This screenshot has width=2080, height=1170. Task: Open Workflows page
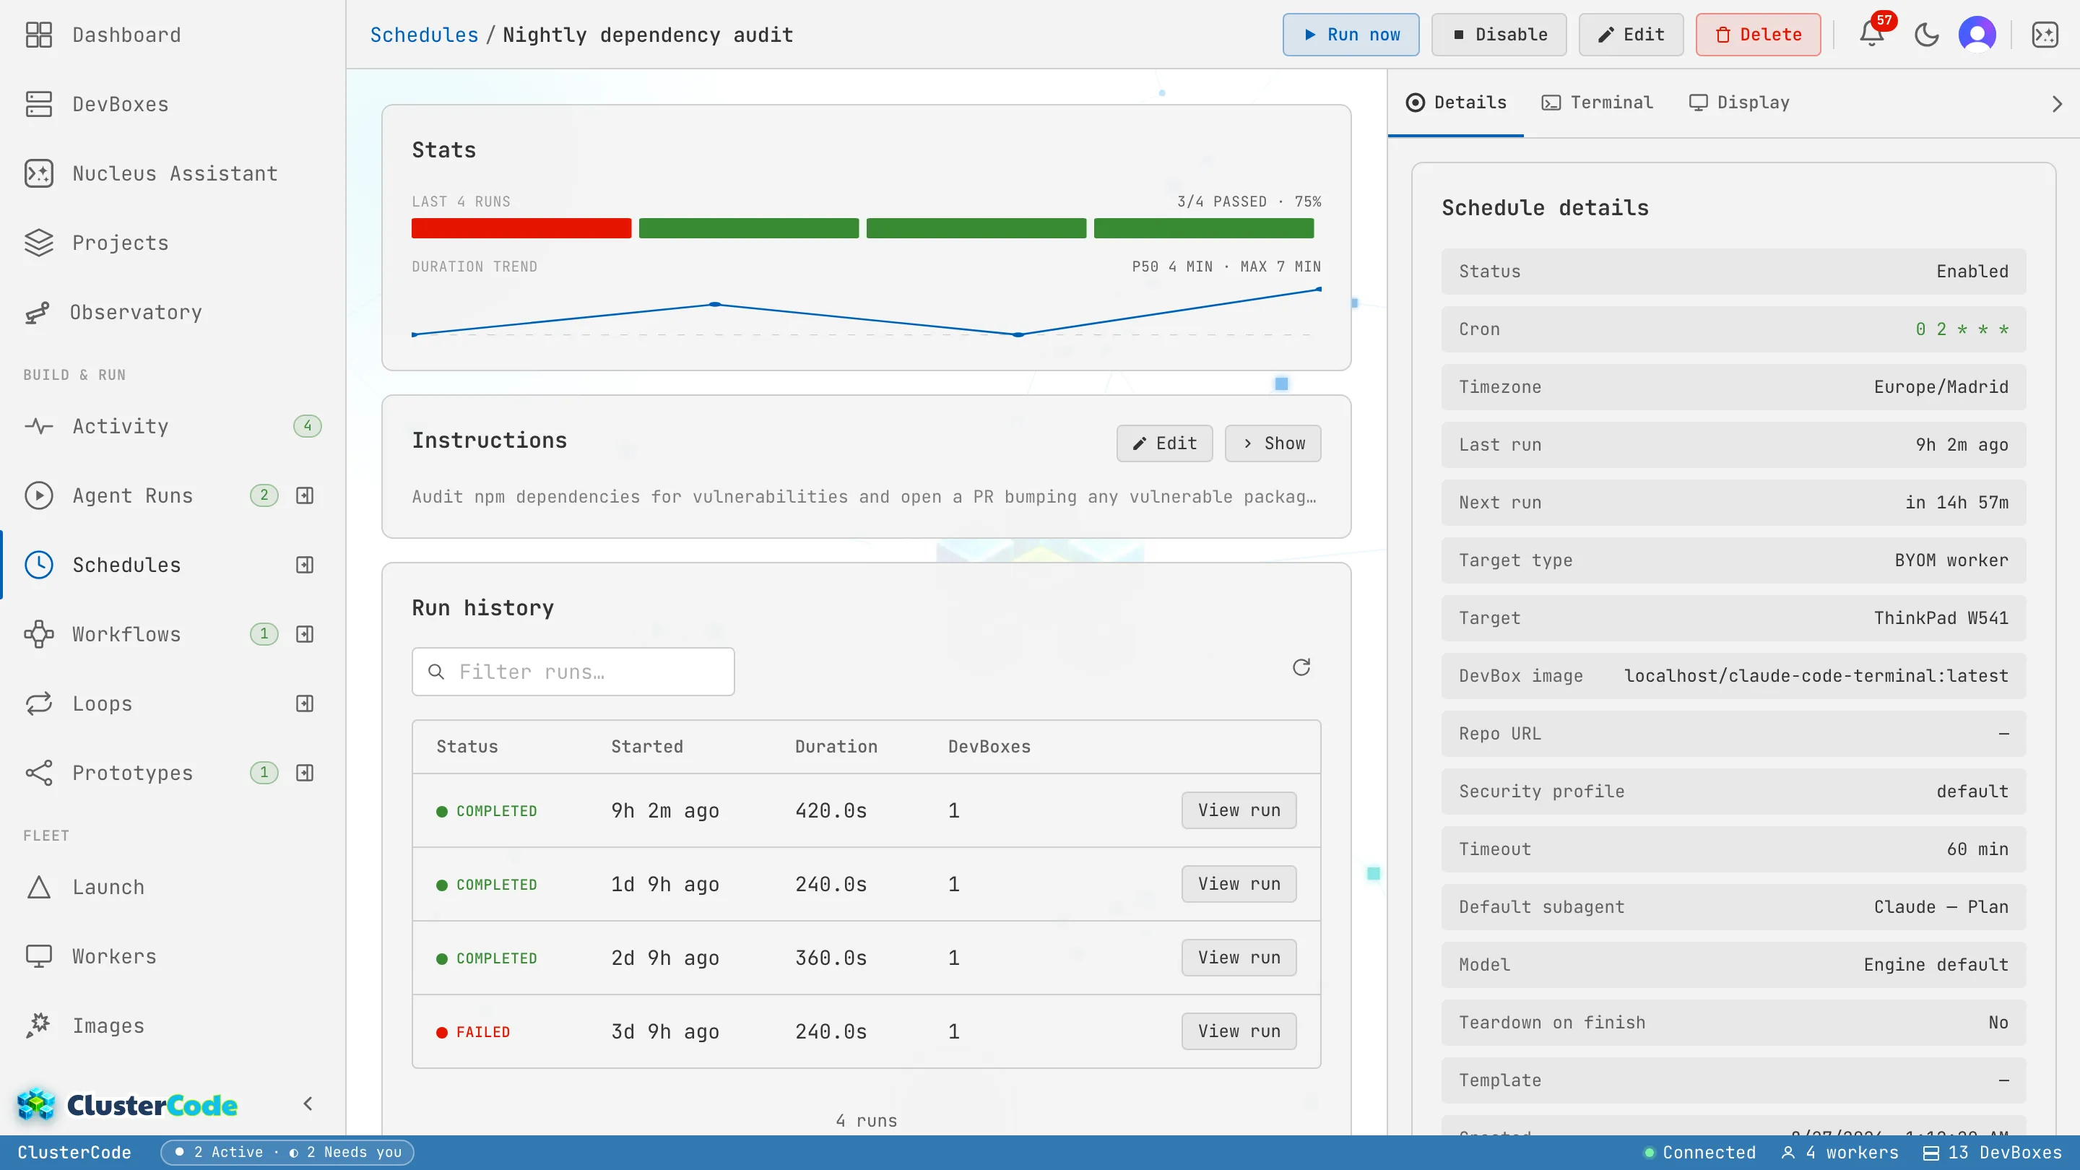coord(126,634)
